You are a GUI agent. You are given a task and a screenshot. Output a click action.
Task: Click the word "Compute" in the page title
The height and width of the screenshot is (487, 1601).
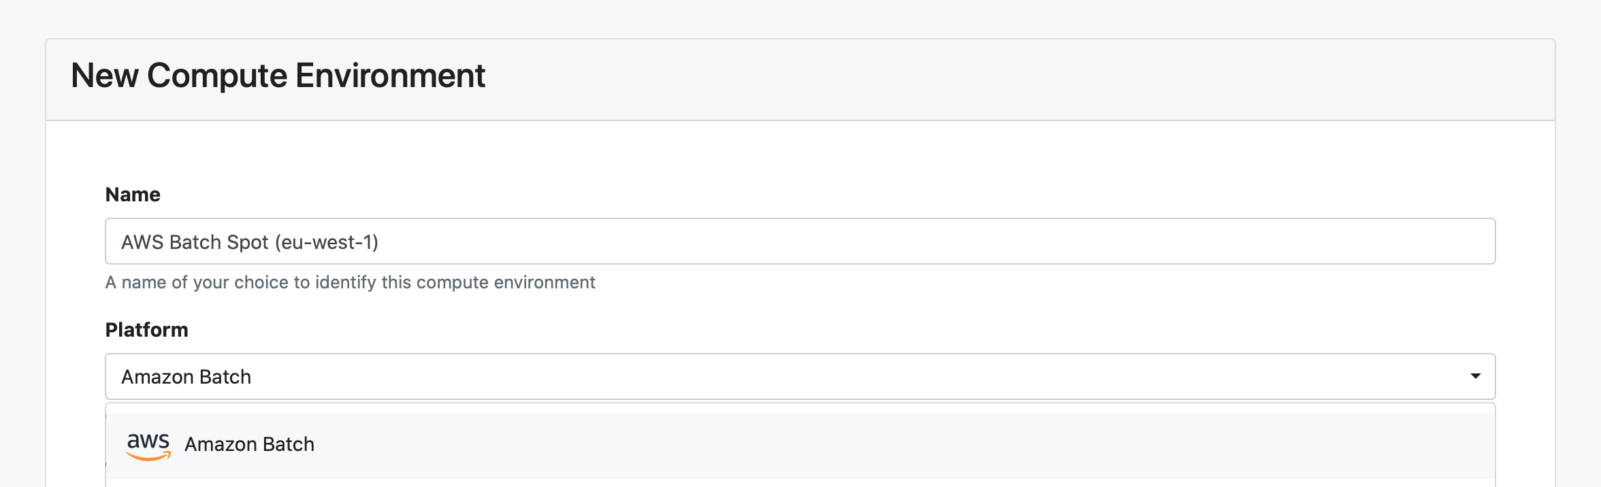point(216,75)
